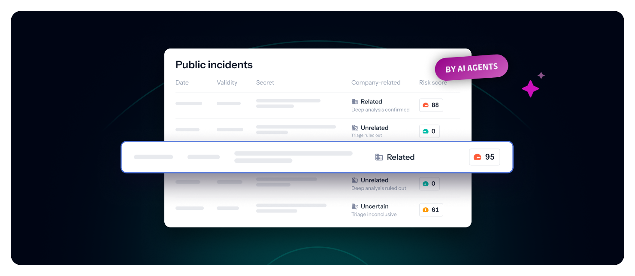The height and width of the screenshot is (276, 635).
Task: Sort by the Secret column header
Action: tap(265, 82)
